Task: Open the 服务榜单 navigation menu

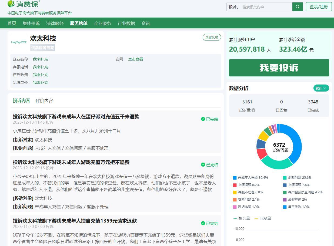Action: [x=79, y=23]
